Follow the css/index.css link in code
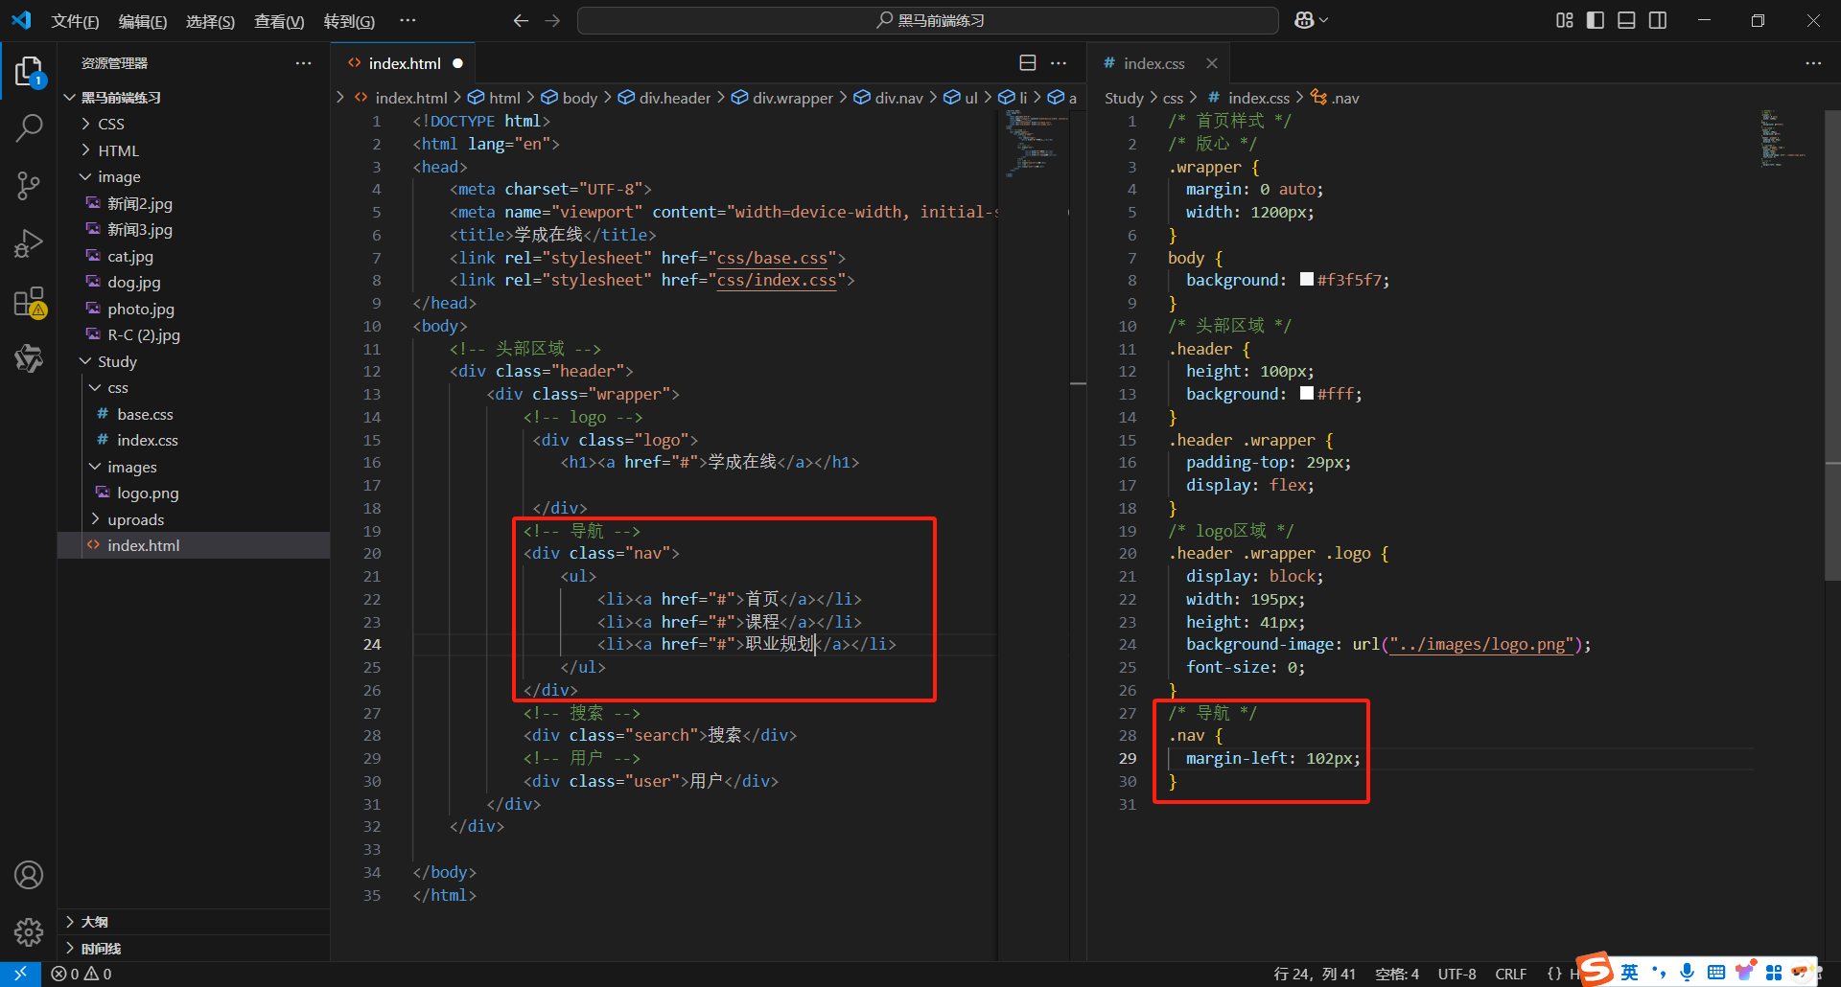This screenshot has height=987, width=1841. 777,280
